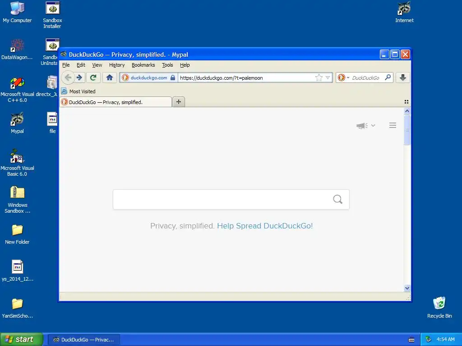This screenshot has width=462, height=346.
Task: Open the Bookmarks menu
Action: 143,65
